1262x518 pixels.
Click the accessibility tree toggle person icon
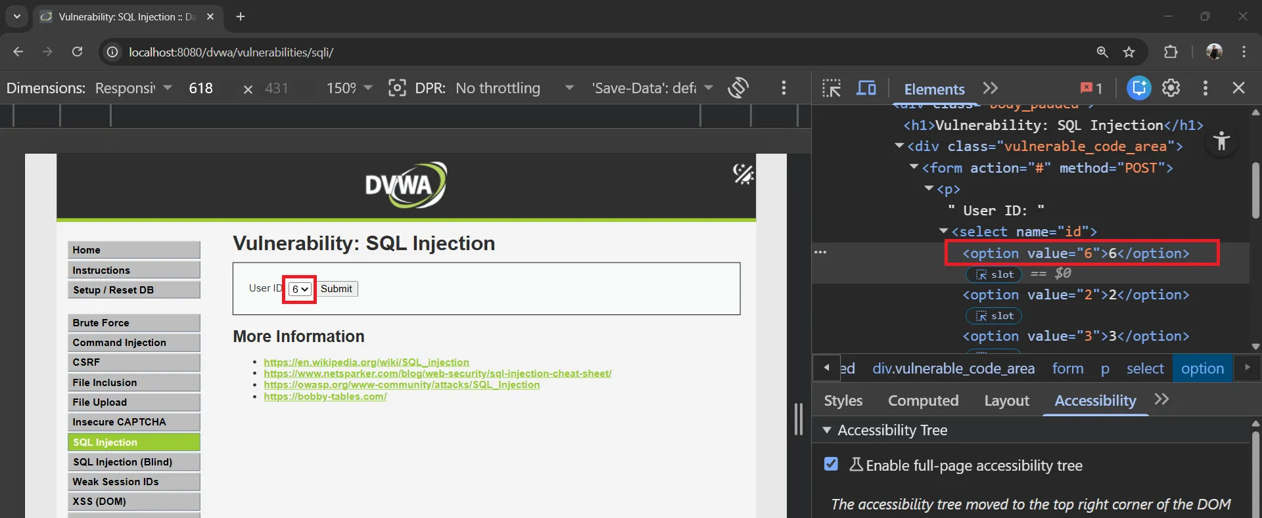(1222, 141)
